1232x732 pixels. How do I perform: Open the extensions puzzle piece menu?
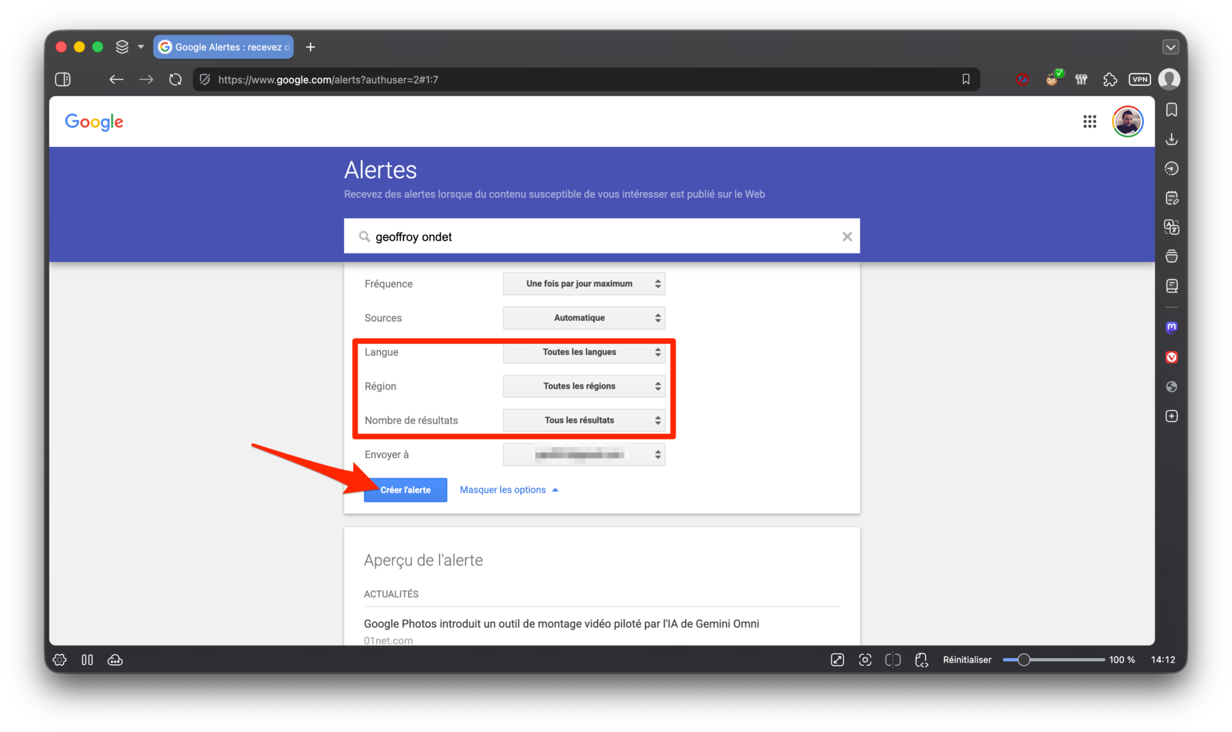pyautogui.click(x=1110, y=80)
